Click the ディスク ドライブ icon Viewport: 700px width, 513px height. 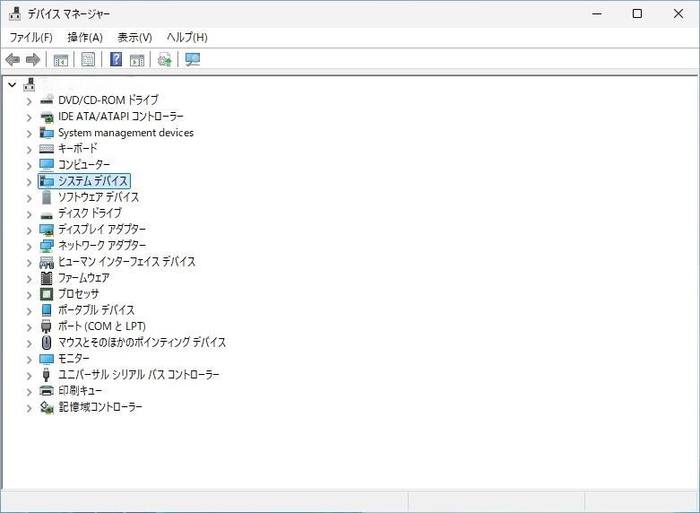(47, 215)
